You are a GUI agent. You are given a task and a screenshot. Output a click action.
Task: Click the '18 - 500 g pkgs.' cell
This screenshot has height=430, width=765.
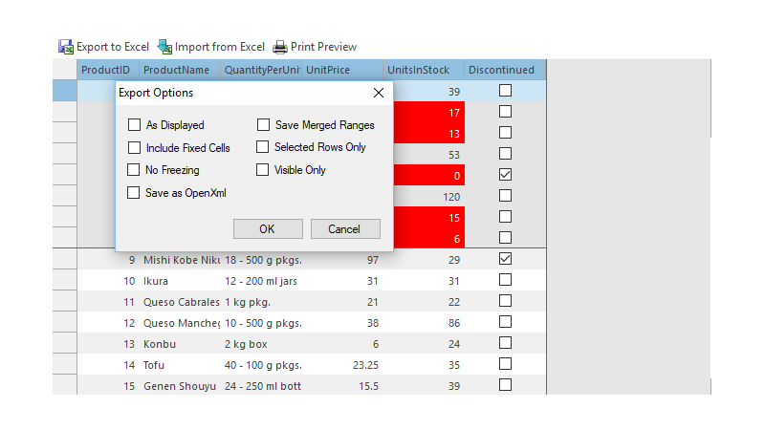coord(261,260)
